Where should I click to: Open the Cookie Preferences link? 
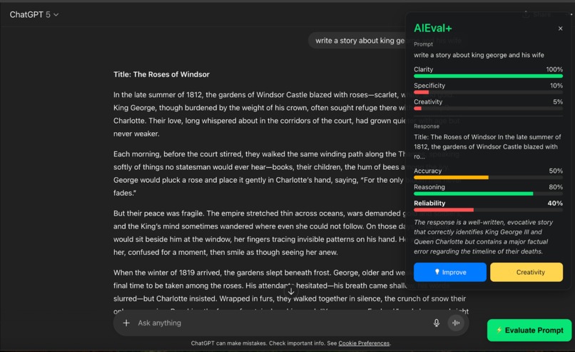pyautogui.click(x=364, y=343)
